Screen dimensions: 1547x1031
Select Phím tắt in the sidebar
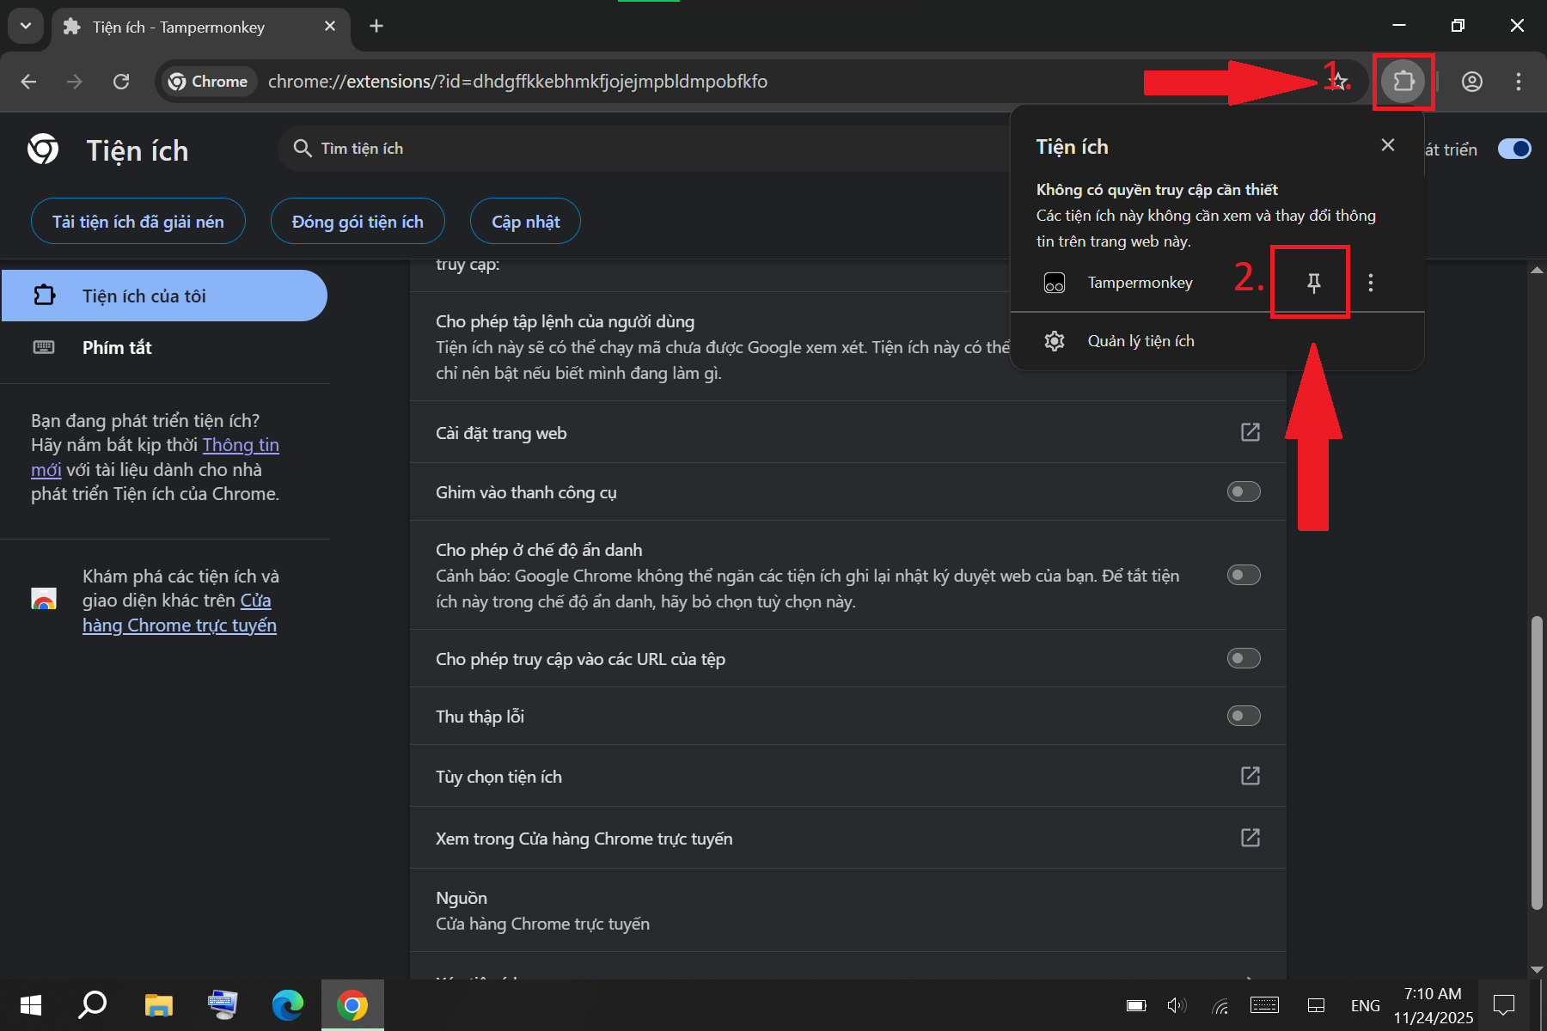click(x=117, y=347)
